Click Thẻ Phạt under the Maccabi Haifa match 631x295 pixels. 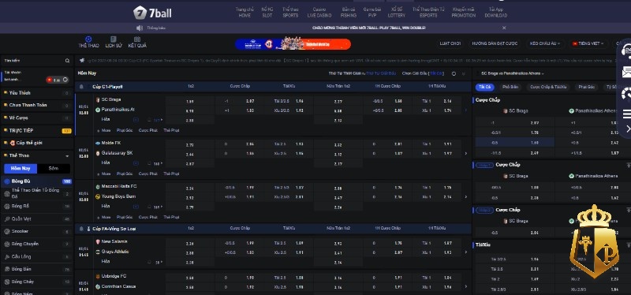[171, 218]
